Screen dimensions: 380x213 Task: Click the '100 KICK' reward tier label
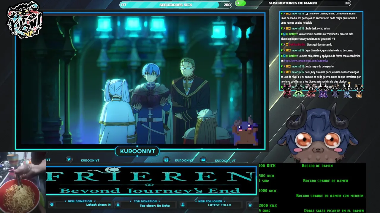(267, 166)
